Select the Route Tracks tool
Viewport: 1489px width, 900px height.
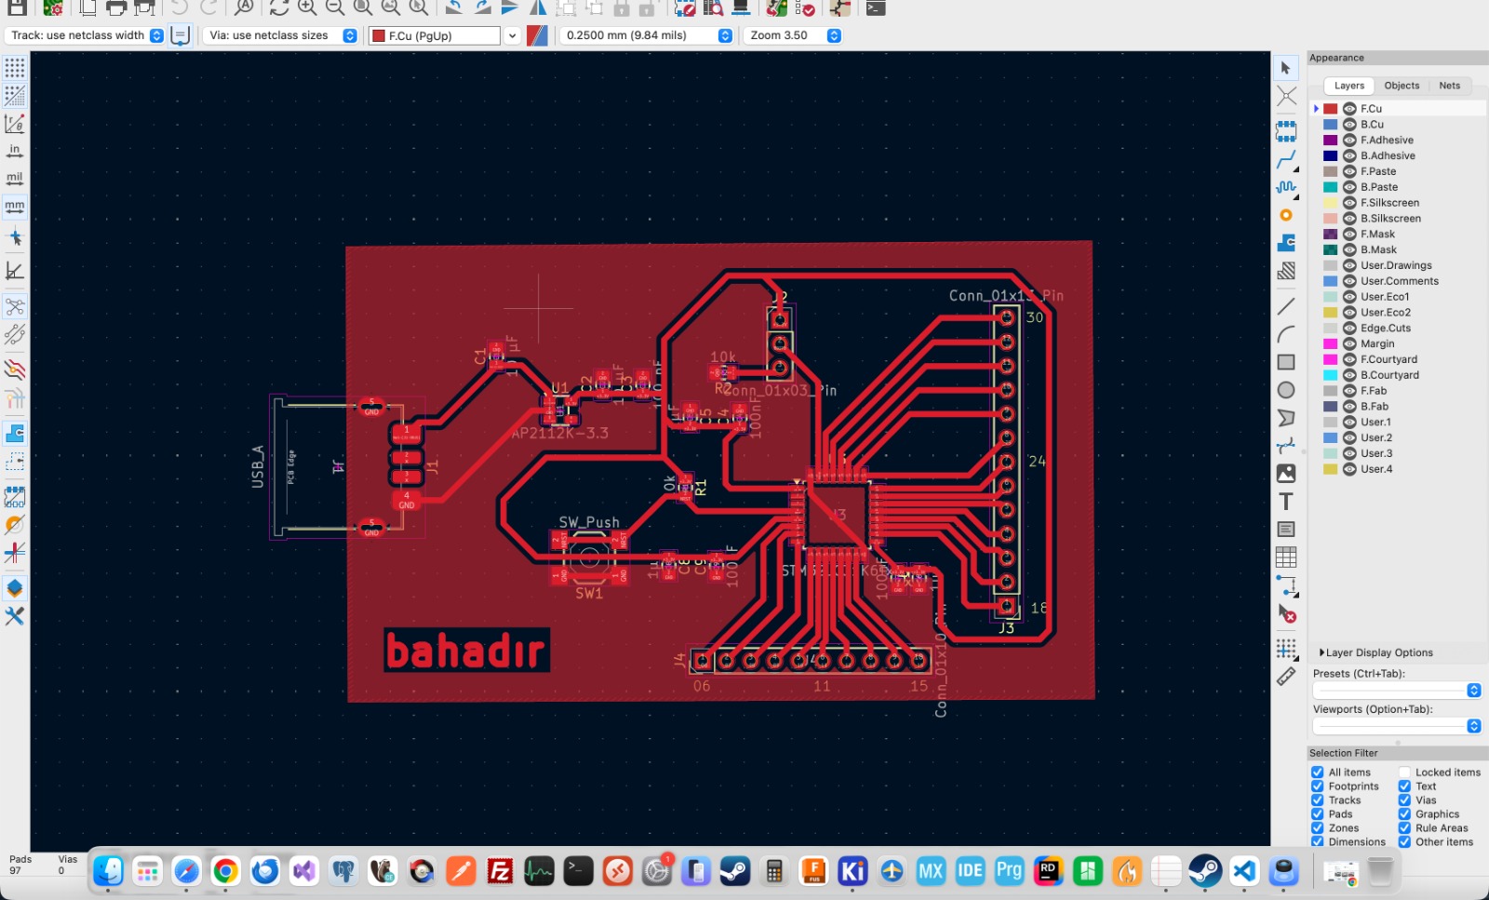(x=1286, y=160)
